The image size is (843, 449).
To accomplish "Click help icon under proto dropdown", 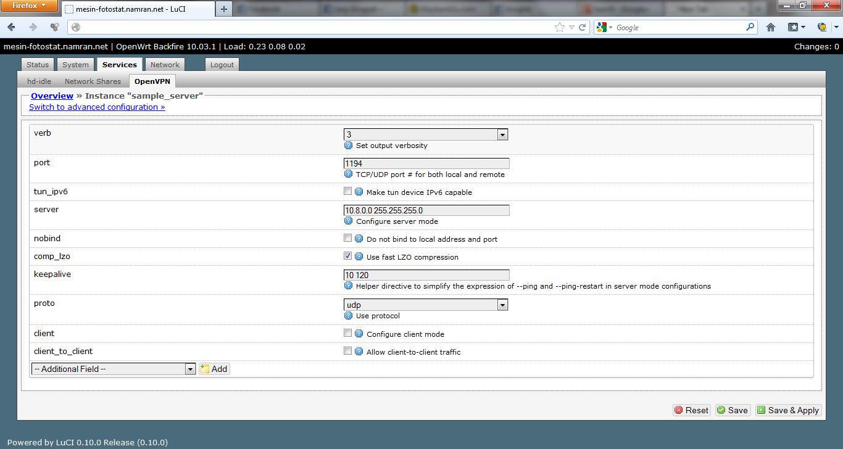I will click(348, 315).
